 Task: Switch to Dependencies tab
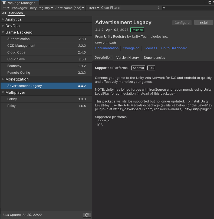(154, 58)
